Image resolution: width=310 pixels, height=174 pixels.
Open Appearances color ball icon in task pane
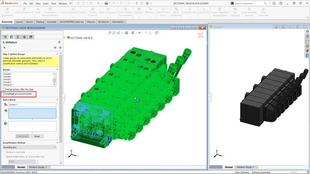tap(307, 51)
